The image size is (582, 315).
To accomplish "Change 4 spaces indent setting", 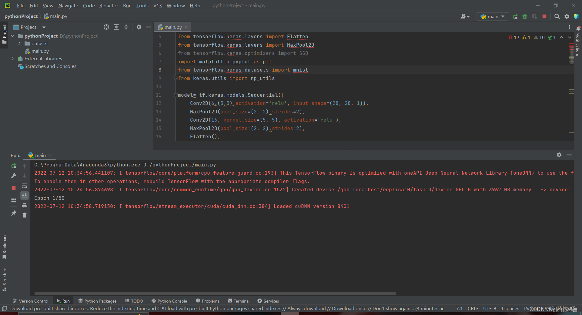I will [510, 308].
